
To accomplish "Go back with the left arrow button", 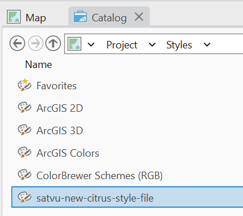I will [17, 43].
